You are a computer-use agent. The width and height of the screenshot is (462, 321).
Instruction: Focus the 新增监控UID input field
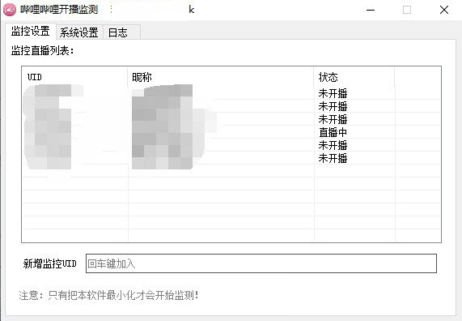point(261,263)
